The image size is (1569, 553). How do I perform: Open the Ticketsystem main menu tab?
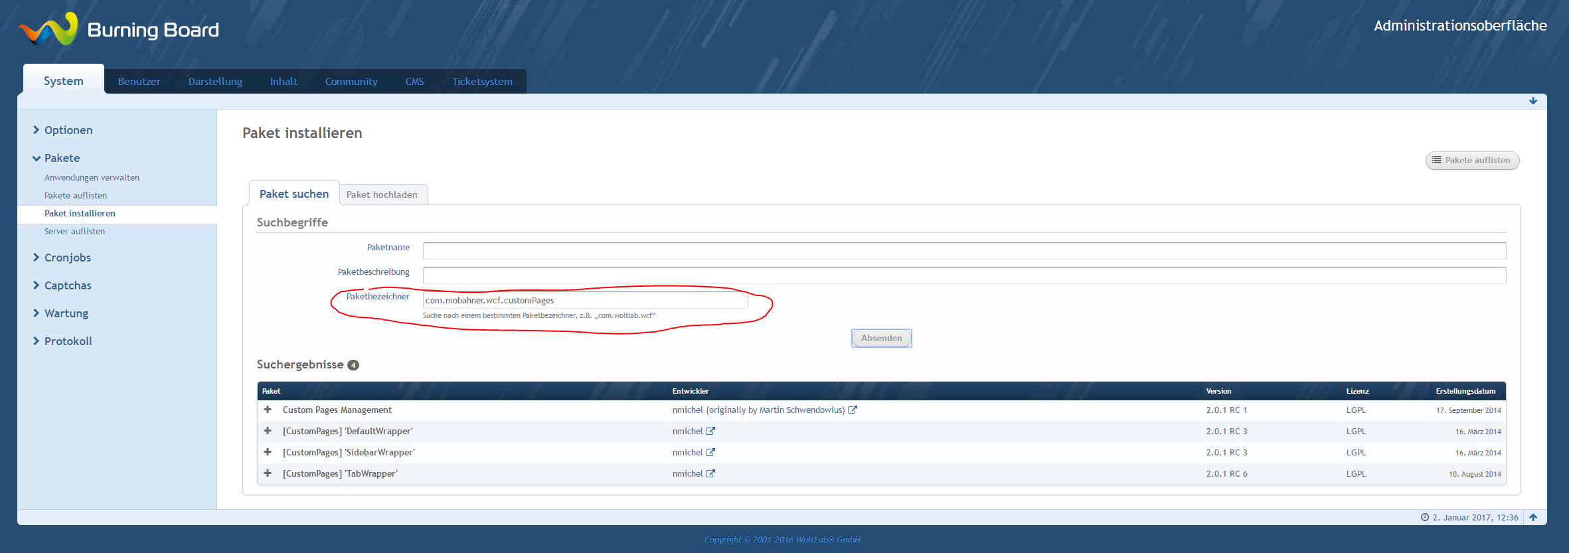(482, 82)
